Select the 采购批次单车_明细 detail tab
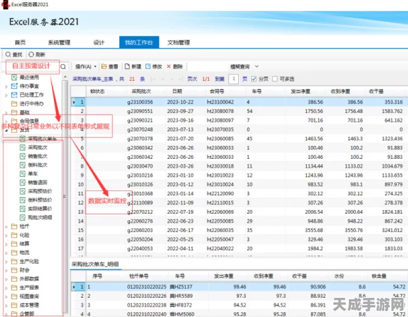408x317 pixels. click(x=95, y=264)
